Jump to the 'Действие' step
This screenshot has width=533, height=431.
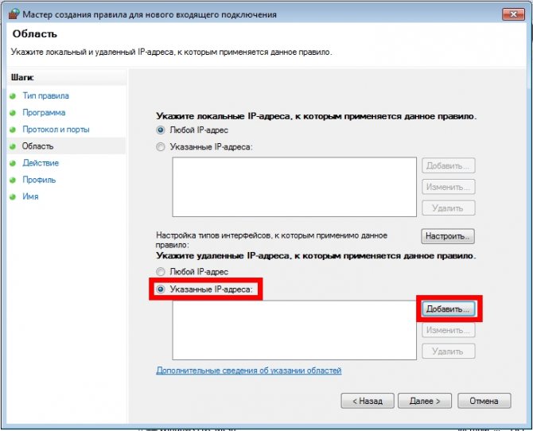point(41,163)
